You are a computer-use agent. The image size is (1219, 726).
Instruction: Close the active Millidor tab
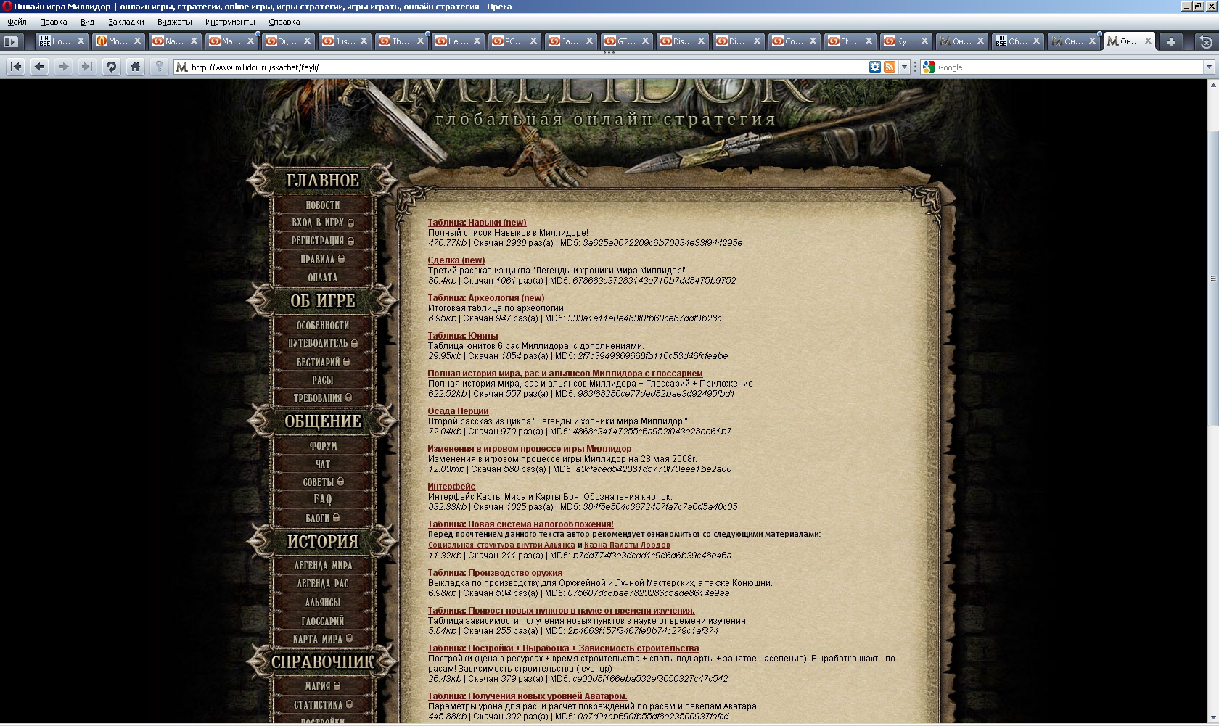(x=1148, y=41)
